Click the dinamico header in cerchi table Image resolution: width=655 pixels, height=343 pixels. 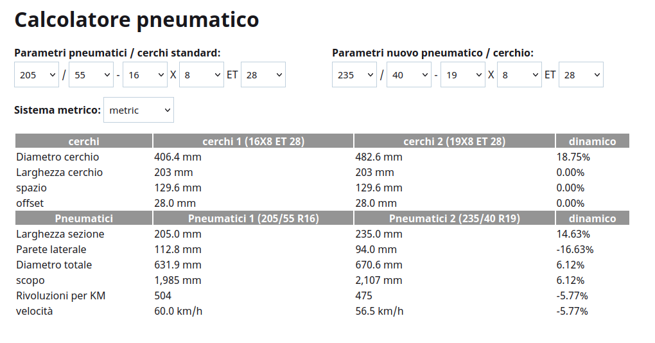click(592, 141)
